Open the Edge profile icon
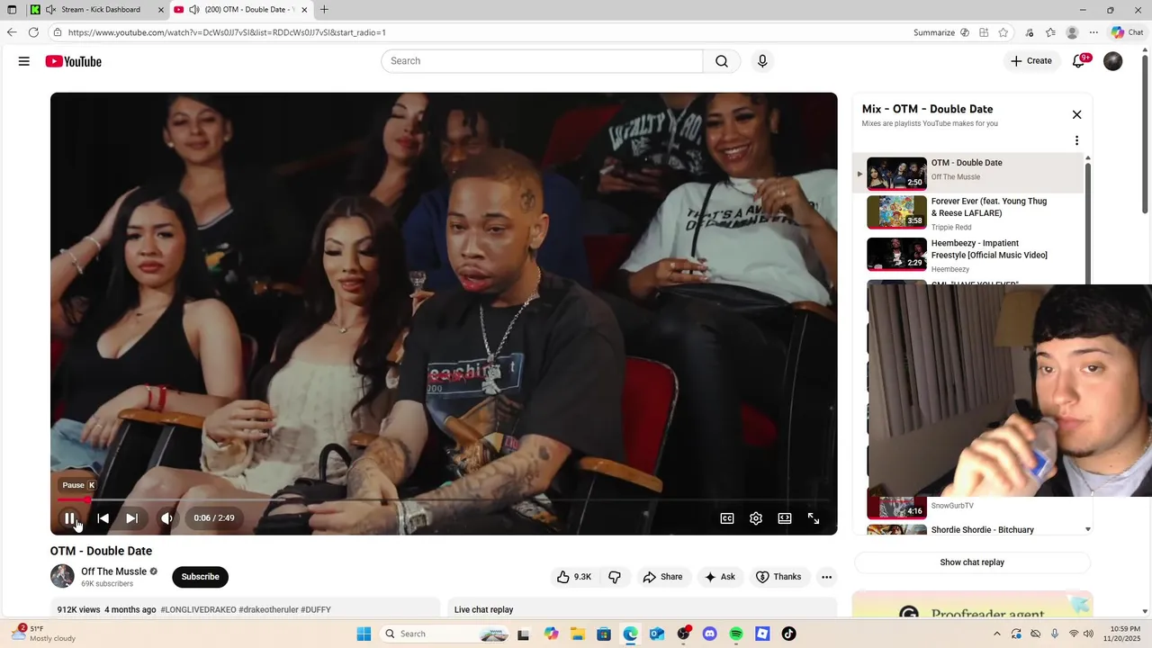 click(x=1072, y=32)
